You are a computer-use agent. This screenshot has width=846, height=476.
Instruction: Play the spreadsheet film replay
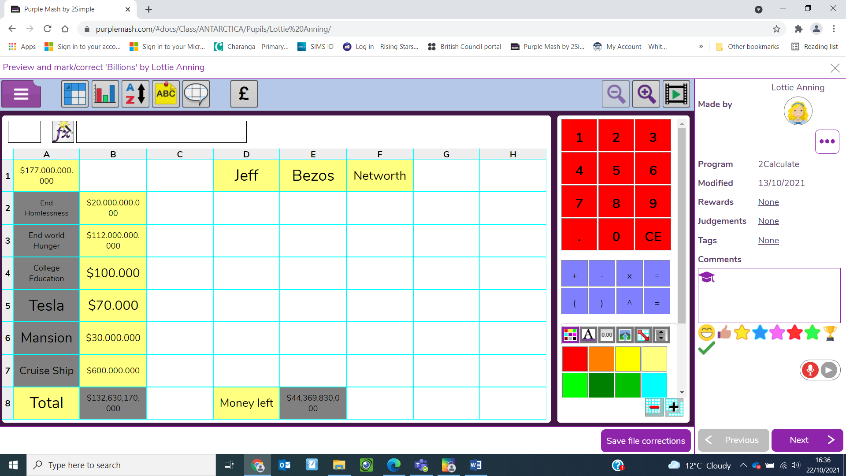676,94
